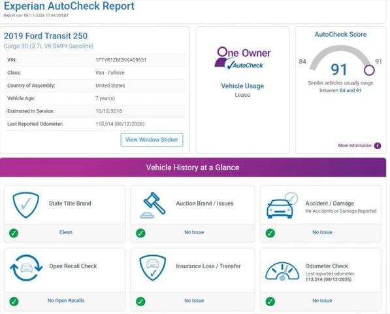Click green checkmark under Odometer Check
390x314 pixels.
click(x=270, y=302)
